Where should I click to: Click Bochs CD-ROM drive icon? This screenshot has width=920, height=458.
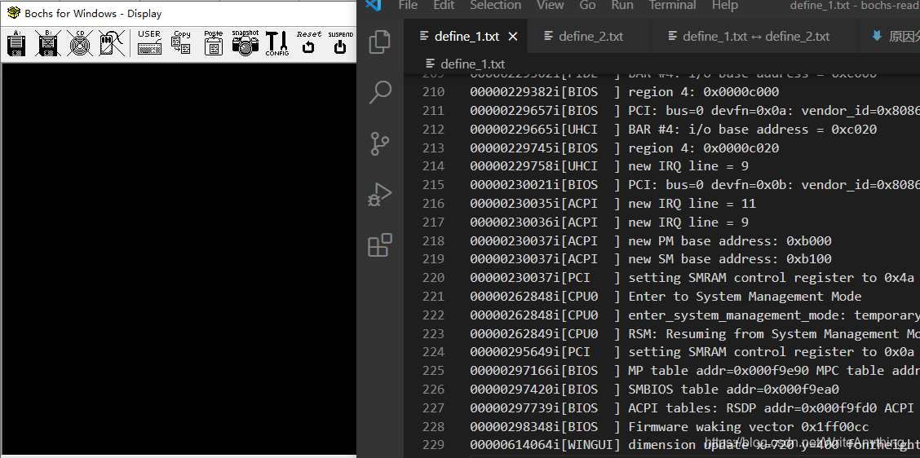point(80,43)
